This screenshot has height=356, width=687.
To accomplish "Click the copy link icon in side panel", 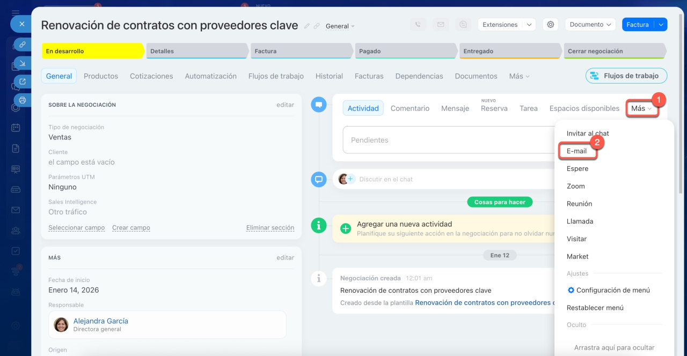I will pyautogui.click(x=23, y=44).
